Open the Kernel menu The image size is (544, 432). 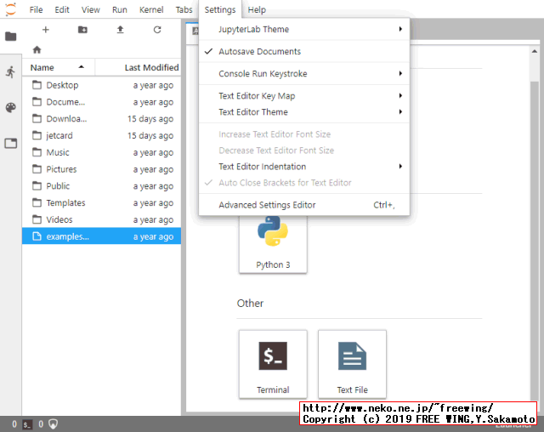[151, 9]
